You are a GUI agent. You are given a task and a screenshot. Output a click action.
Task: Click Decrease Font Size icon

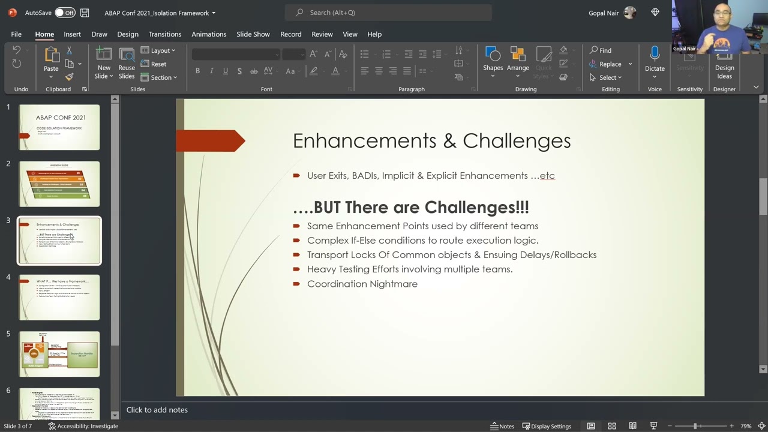tap(328, 54)
